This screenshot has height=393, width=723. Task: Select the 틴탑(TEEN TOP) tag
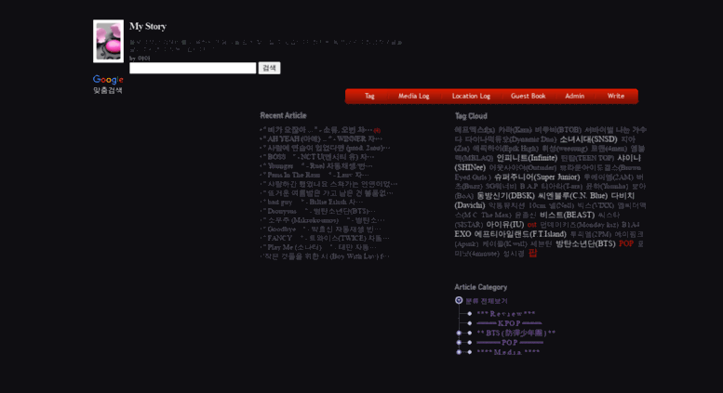point(587,158)
